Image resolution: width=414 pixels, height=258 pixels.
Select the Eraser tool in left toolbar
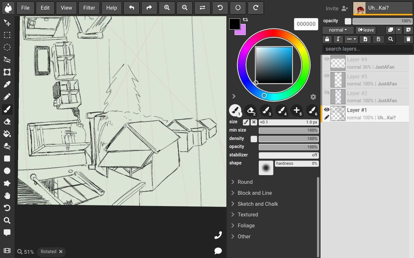(x=7, y=121)
